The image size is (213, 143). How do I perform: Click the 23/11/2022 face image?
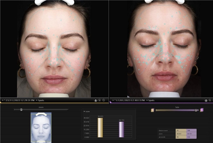click(54, 49)
